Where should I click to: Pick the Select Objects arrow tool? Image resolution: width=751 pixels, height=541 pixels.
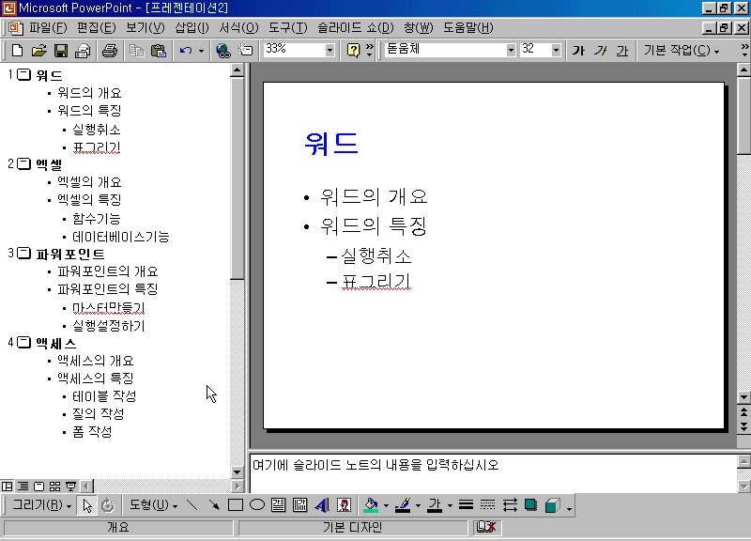point(87,505)
